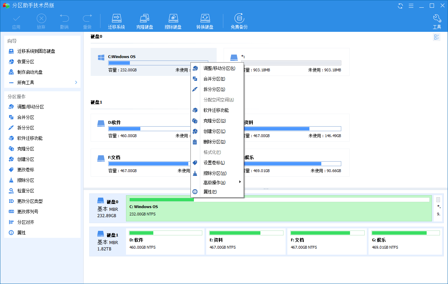Screen dimensions: 448x284
Task: Open the 克隆硬盘 toolbar tool
Action: [145, 21]
